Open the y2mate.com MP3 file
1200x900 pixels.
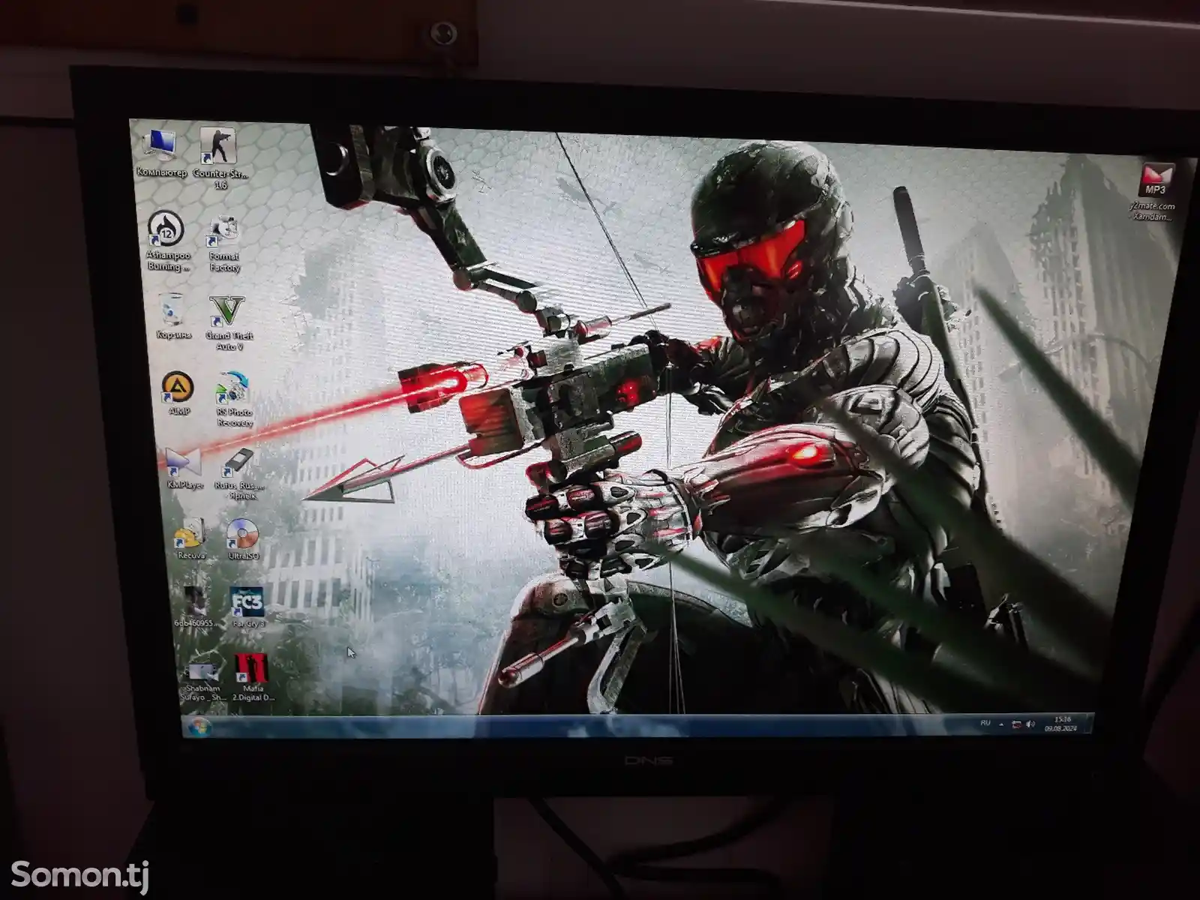coord(1153,192)
